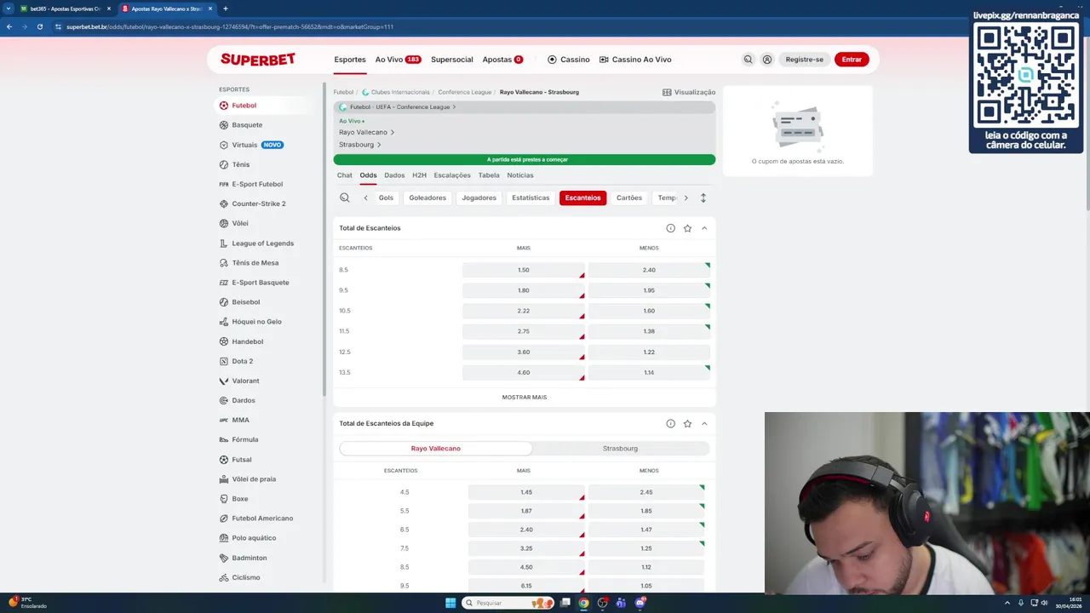Select the Cartões market filter
The height and width of the screenshot is (613, 1090).
point(629,198)
